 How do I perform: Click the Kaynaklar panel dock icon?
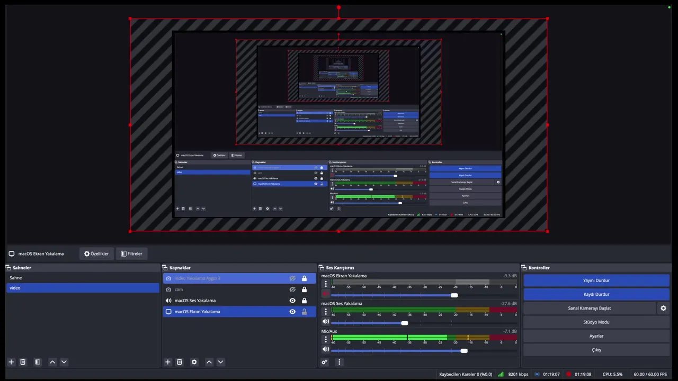[x=165, y=268]
